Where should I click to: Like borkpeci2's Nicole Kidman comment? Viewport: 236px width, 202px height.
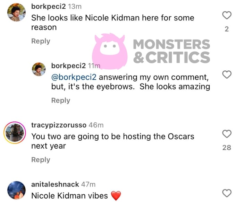click(227, 15)
